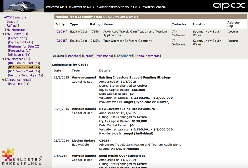
Task: Open the Details tab for C1034
Action: click(88, 56)
